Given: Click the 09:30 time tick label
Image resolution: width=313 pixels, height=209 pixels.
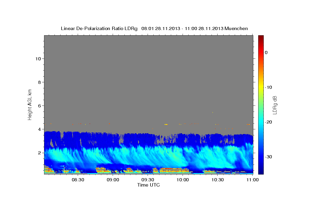Looking at the screenshot, I should pyautogui.click(x=148, y=180).
